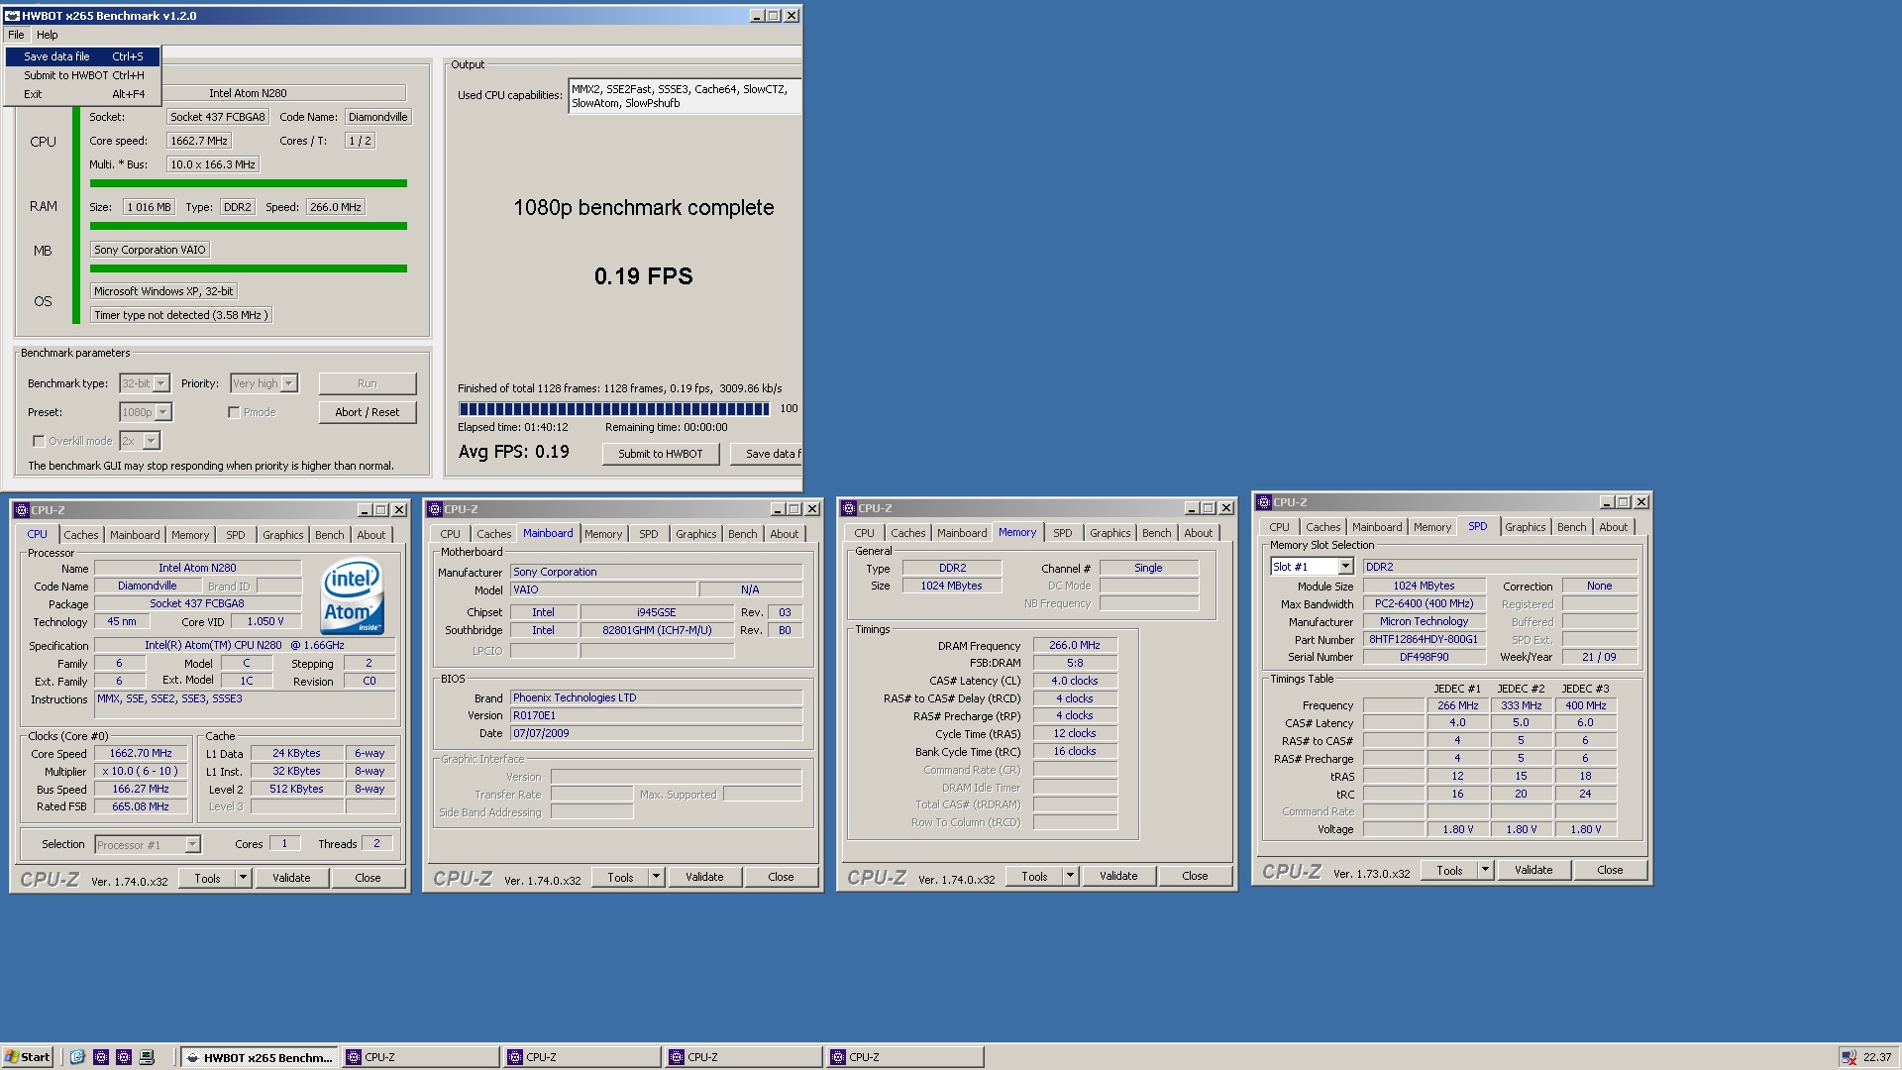Screen dimensions: 1902x1070
Task: Choose Submit to HWBOT in the File menu
Action: tap(83, 75)
